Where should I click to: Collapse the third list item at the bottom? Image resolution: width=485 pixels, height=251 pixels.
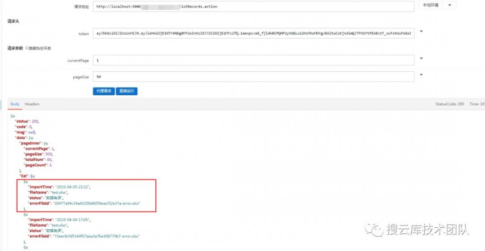point(26,247)
